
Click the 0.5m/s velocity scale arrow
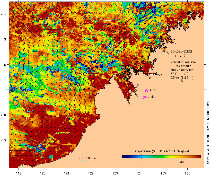coord(178,81)
